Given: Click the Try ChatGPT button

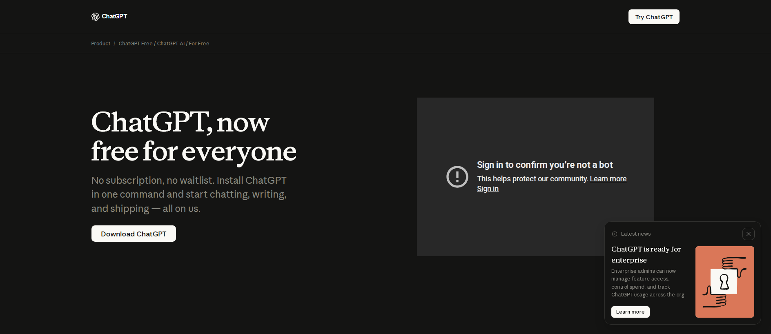Looking at the screenshot, I should point(654,17).
